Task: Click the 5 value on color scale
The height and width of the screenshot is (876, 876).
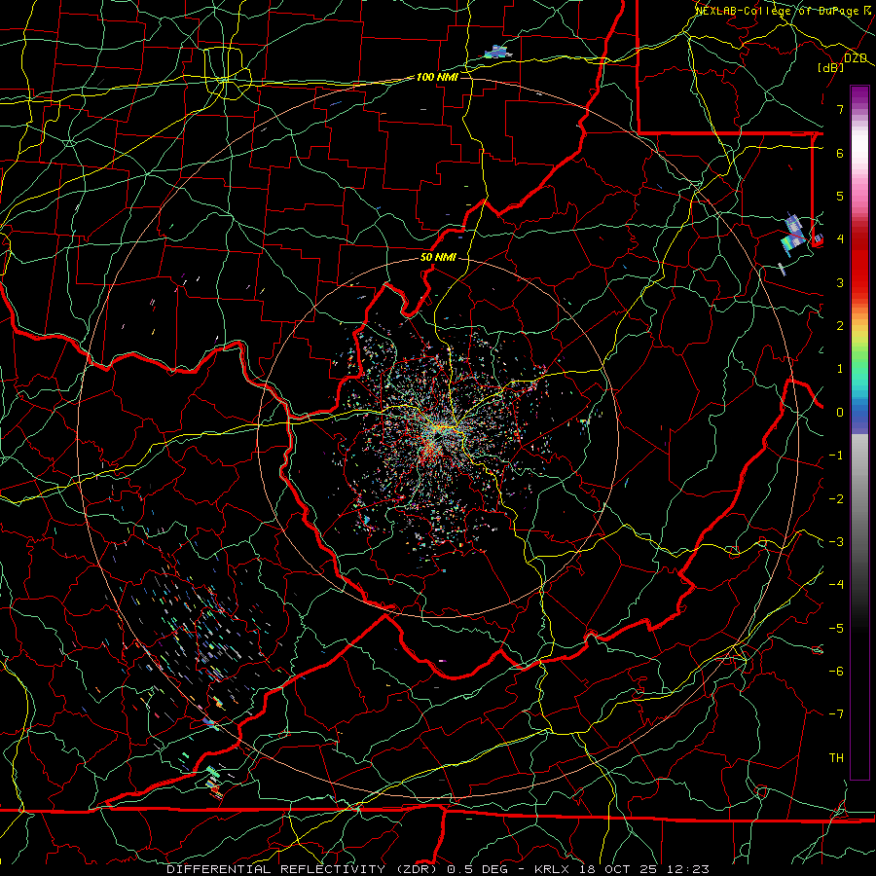Action: 840,196
